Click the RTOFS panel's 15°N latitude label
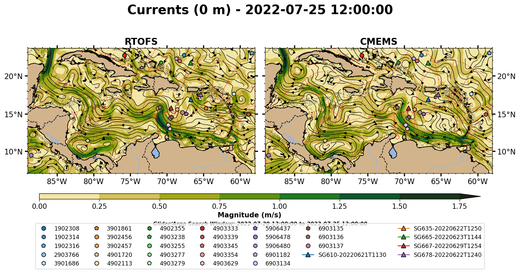 pos(14,115)
